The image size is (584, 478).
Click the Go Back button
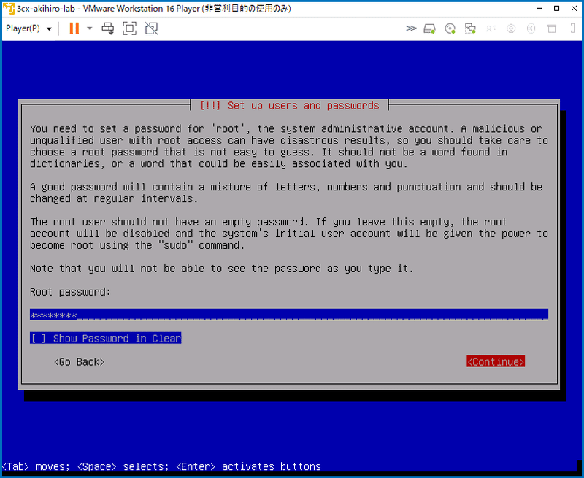point(80,362)
